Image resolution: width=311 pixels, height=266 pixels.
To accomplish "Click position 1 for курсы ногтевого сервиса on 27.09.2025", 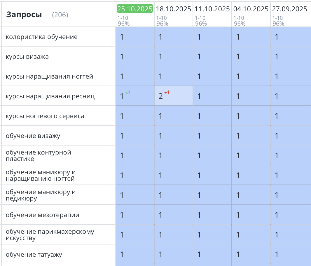I will 290,116.
